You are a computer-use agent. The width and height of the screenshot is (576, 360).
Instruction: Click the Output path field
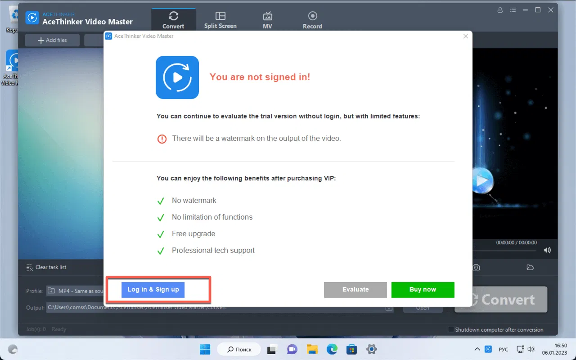click(220, 308)
